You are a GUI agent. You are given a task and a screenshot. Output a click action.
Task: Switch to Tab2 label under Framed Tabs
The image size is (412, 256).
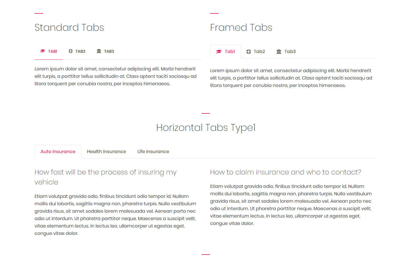tap(259, 52)
